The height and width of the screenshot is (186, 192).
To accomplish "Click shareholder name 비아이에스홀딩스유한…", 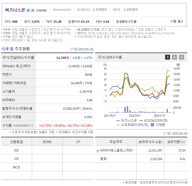I will coord(118,150).
